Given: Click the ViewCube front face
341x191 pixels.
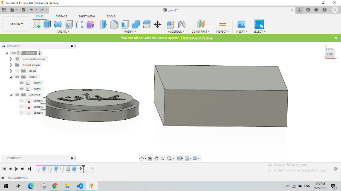Looking at the screenshot, I should tap(330, 54).
